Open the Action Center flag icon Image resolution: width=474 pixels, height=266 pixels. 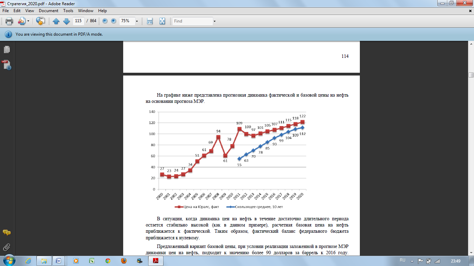420,261
